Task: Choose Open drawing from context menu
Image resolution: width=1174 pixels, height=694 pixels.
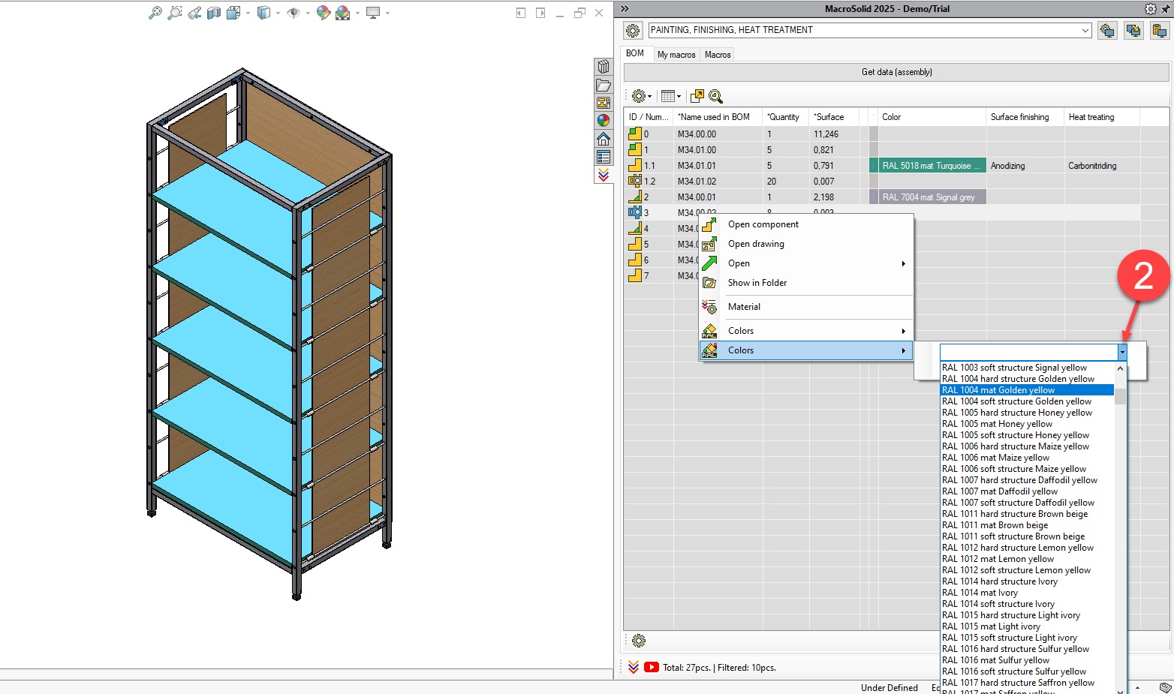Action: pyautogui.click(x=806, y=244)
